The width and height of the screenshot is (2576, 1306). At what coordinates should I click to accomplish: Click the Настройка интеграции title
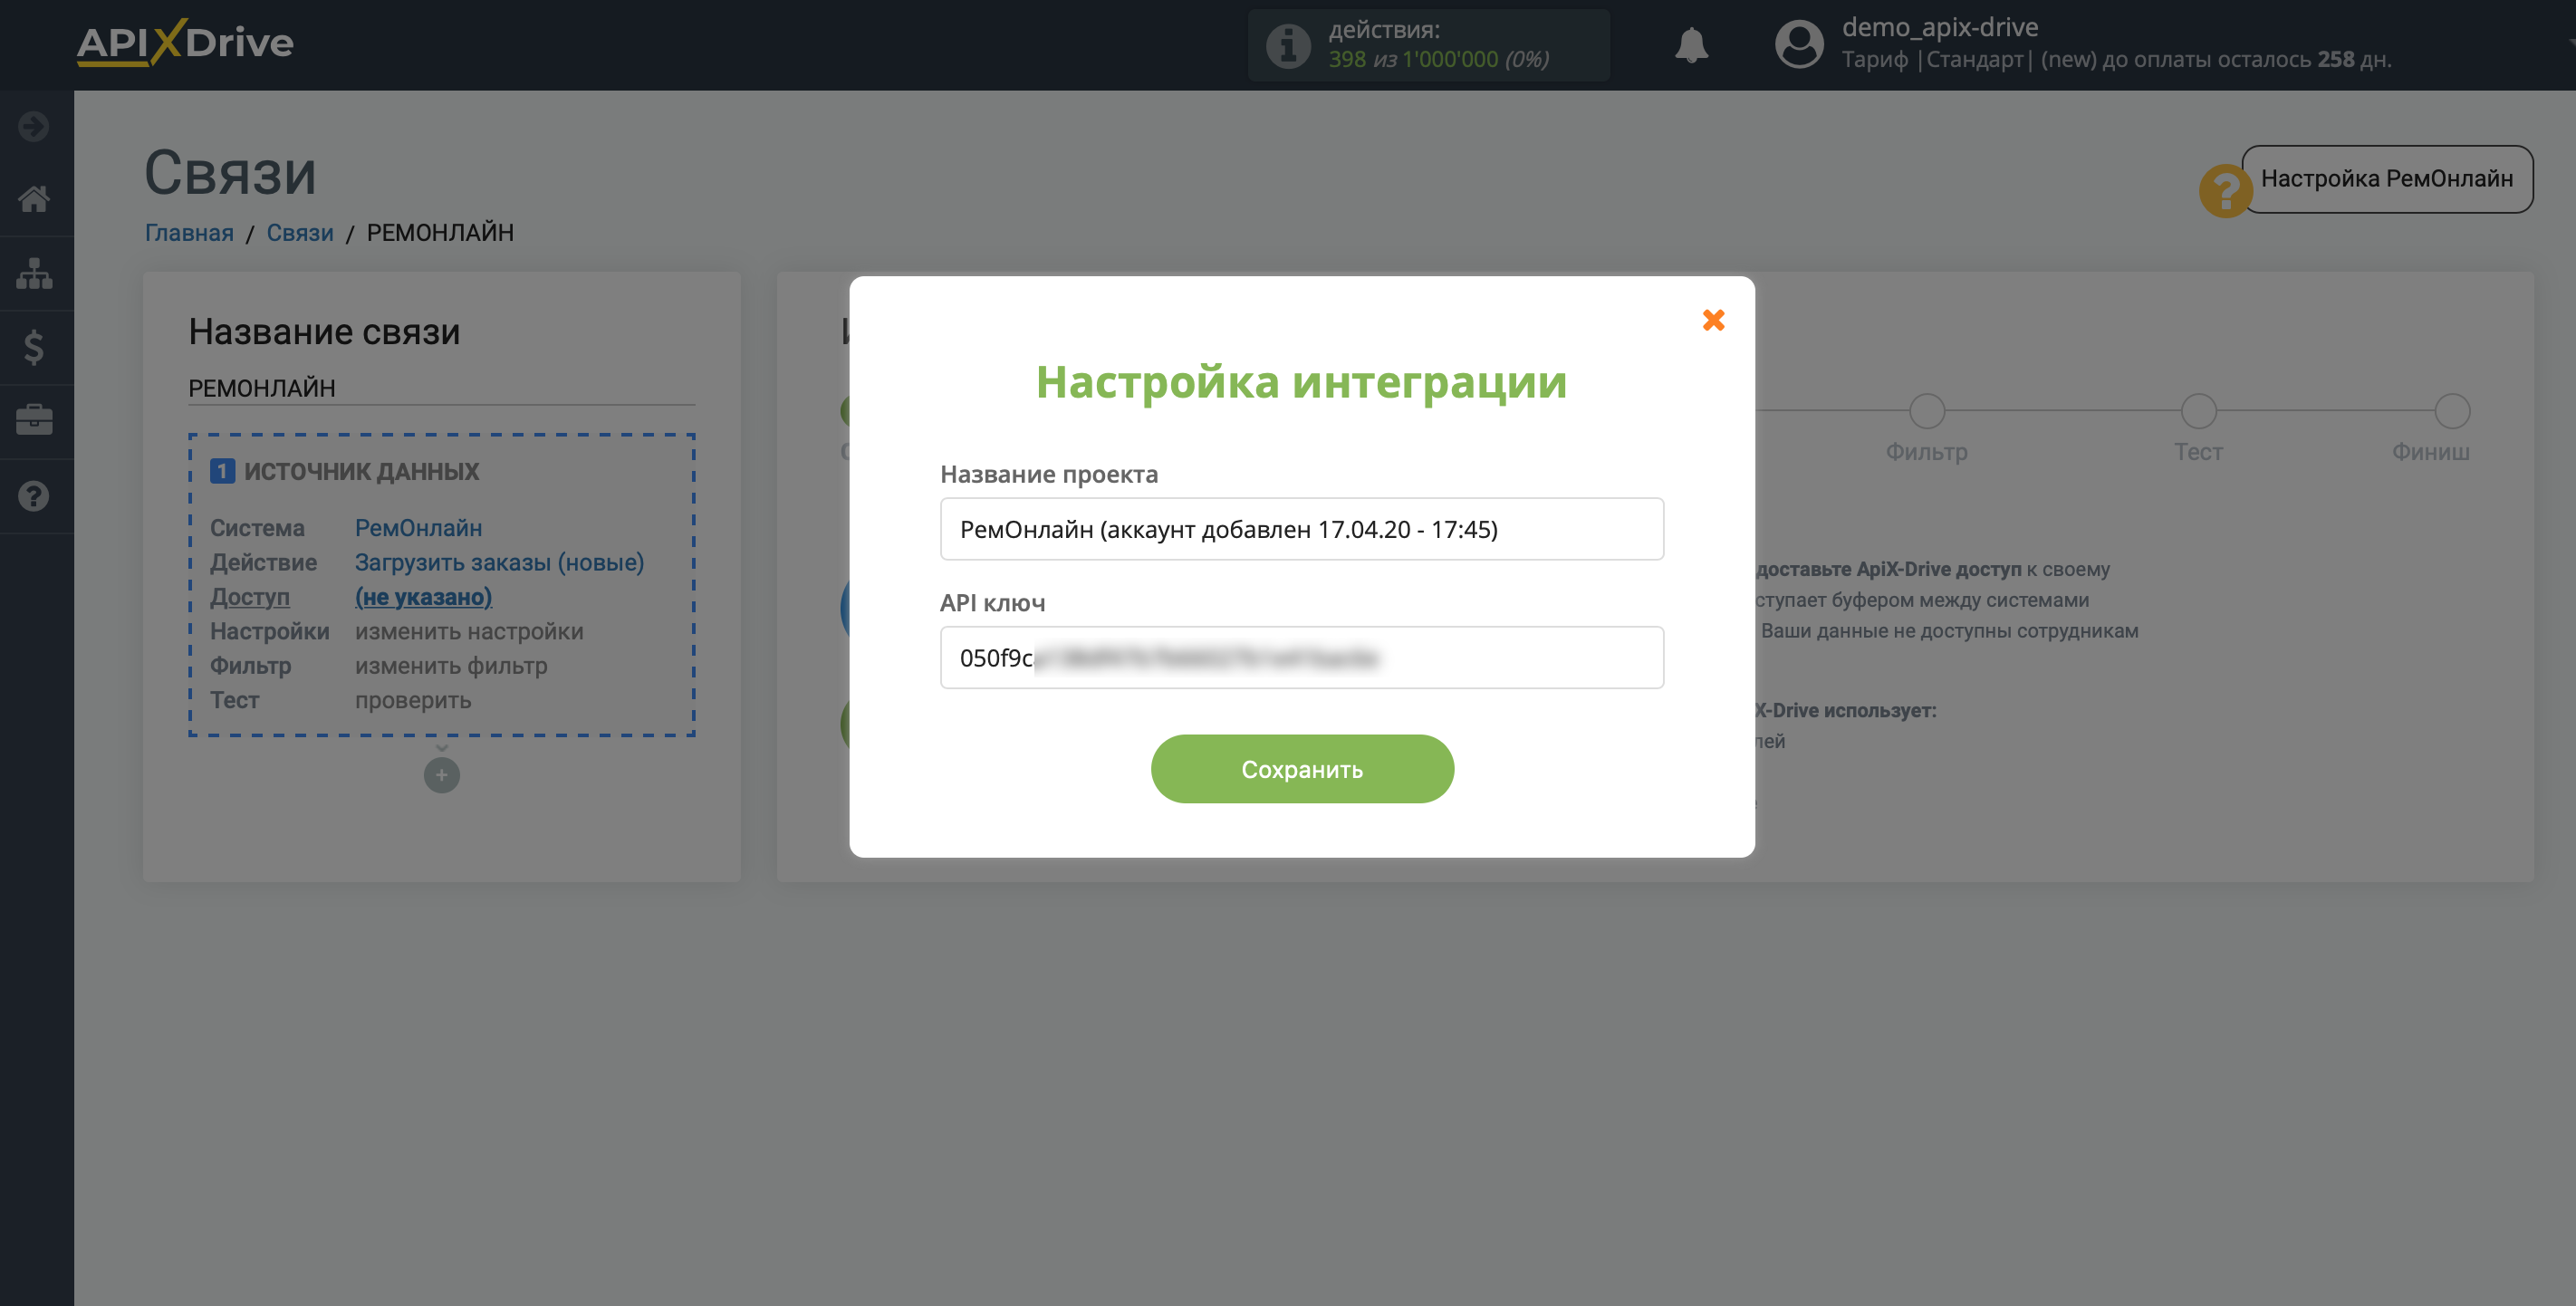[x=1301, y=382]
